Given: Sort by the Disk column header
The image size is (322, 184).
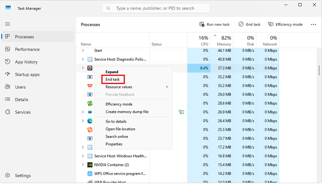Looking at the screenshot, I should click(x=245, y=40).
